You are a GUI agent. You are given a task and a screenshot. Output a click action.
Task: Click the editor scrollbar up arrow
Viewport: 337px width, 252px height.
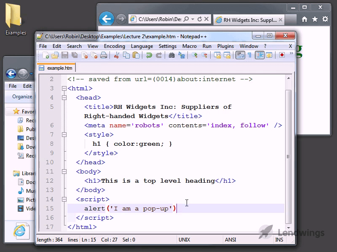click(289, 78)
